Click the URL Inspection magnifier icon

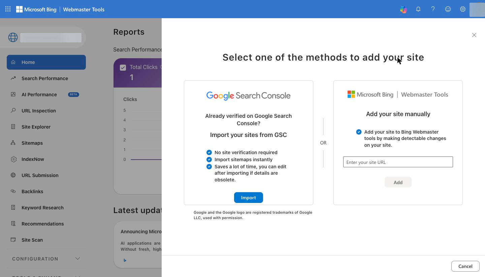click(x=13, y=110)
